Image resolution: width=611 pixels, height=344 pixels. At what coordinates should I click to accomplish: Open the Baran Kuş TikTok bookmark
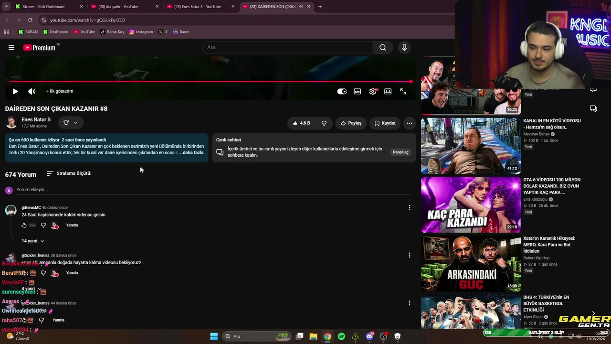[x=112, y=32]
